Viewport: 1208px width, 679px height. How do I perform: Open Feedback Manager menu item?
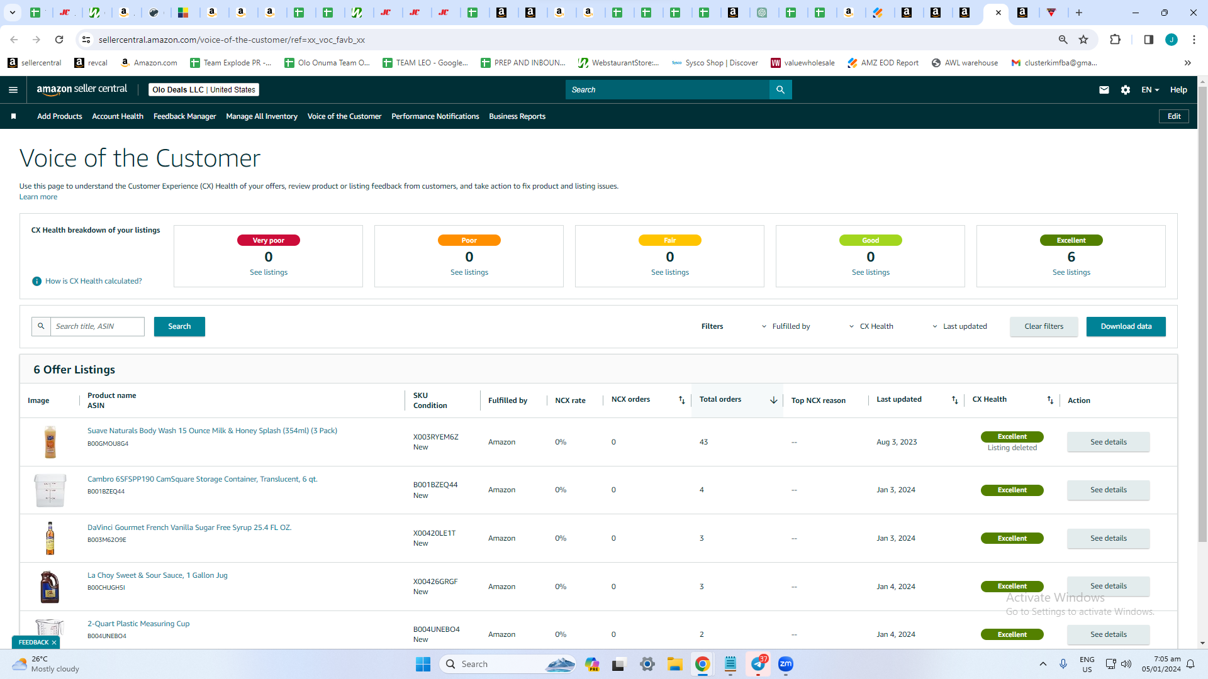pyautogui.click(x=185, y=116)
